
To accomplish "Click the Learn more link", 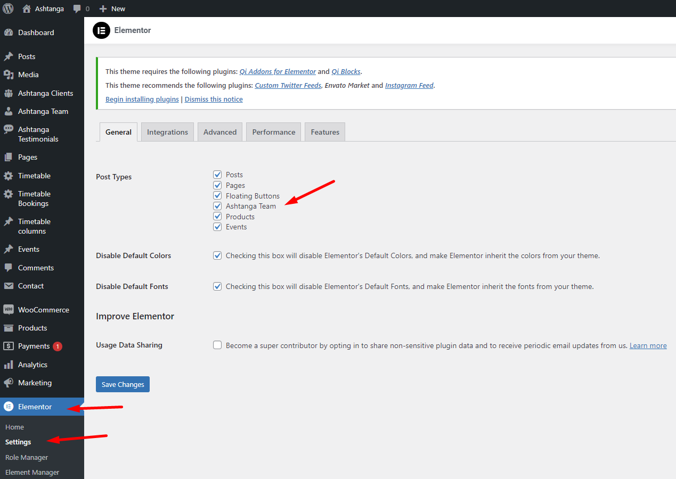I will point(648,345).
